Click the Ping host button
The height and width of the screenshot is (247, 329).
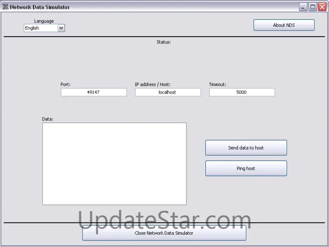pos(246,168)
